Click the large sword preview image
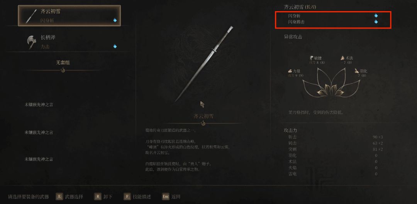The width and height of the screenshot is (417, 204). [x=204, y=64]
